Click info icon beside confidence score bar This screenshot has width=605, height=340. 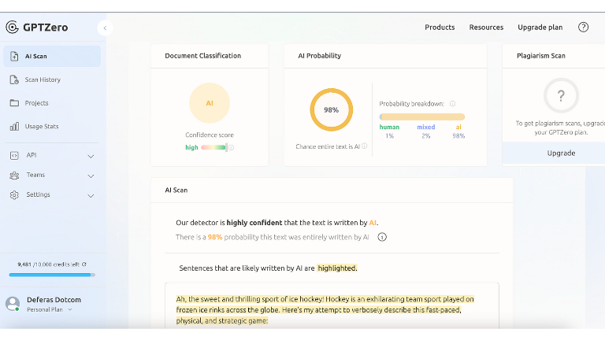[231, 147]
